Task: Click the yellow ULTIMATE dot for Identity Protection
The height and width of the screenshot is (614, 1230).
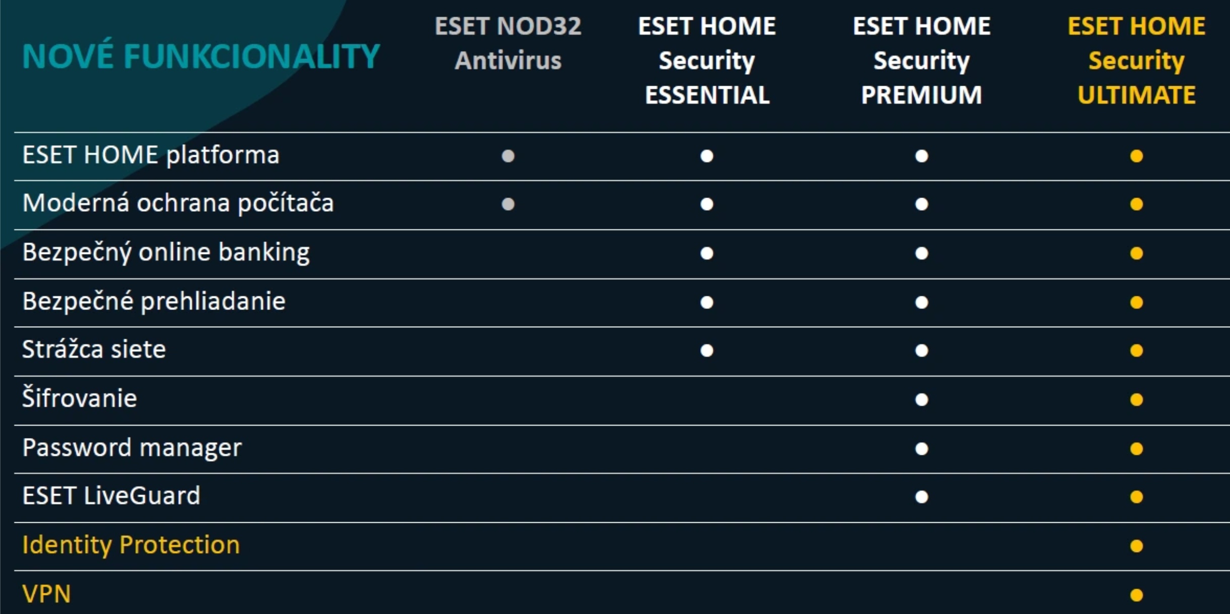Action: (x=1136, y=546)
